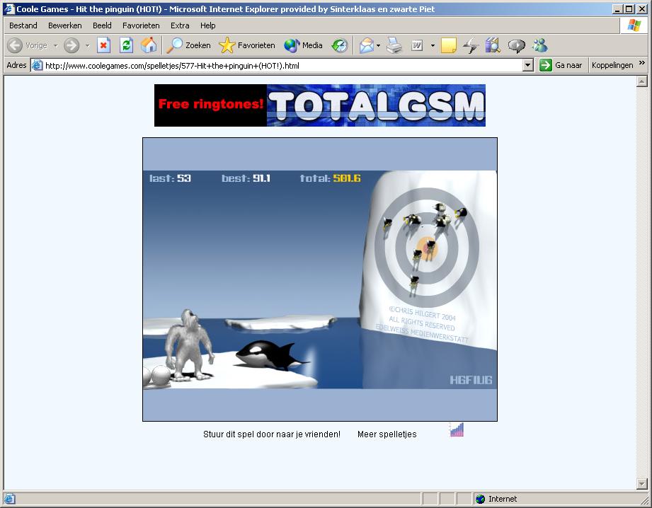Open Zoeken search pane
652x508 pixels.
tap(188, 45)
